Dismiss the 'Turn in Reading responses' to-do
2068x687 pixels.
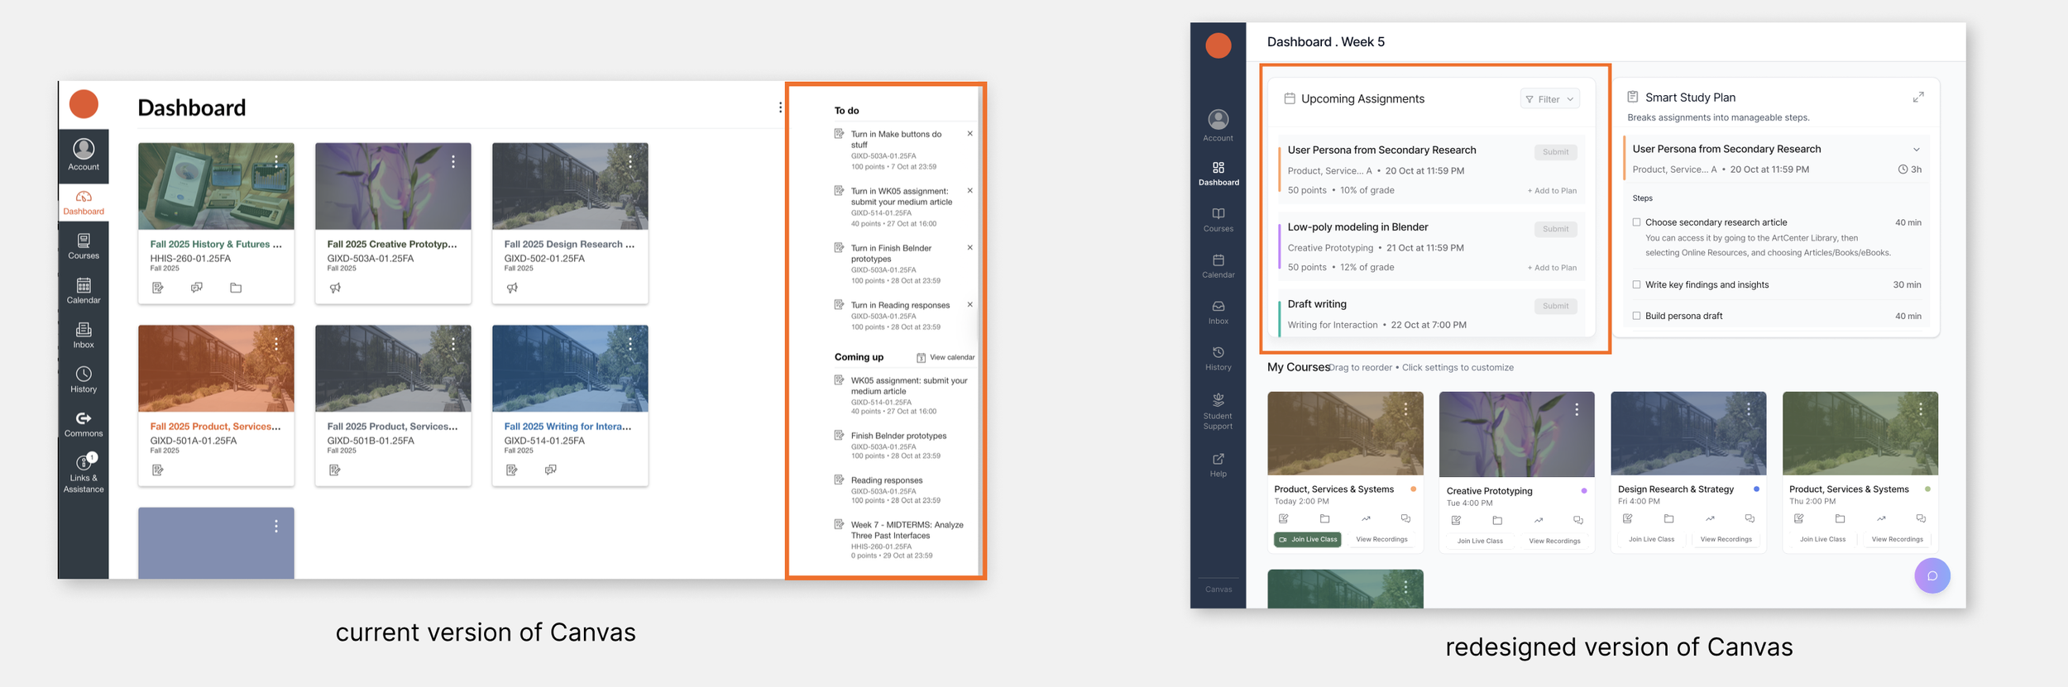pyautogui.click(x=970, y=305)
